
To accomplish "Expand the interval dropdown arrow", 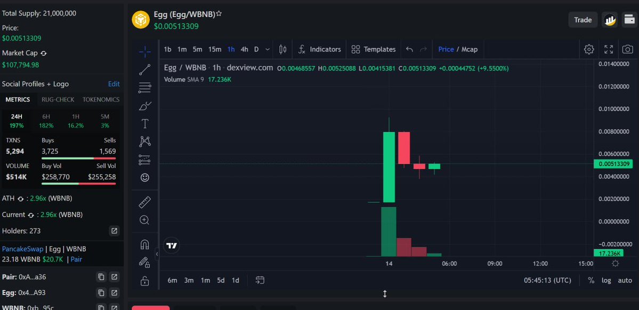I will (268, 50).
